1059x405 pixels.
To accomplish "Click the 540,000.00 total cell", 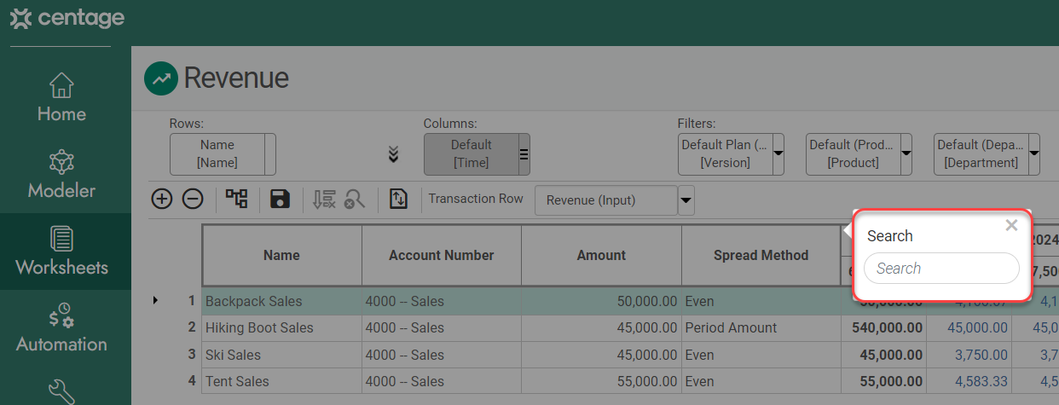I will click(x=883, y=327).
